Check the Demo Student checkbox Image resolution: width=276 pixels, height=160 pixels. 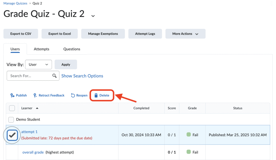[11, 120]
